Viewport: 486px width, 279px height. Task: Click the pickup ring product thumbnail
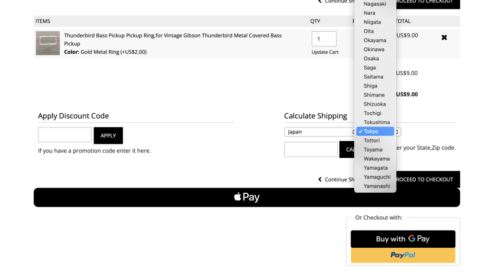(48, 43)
